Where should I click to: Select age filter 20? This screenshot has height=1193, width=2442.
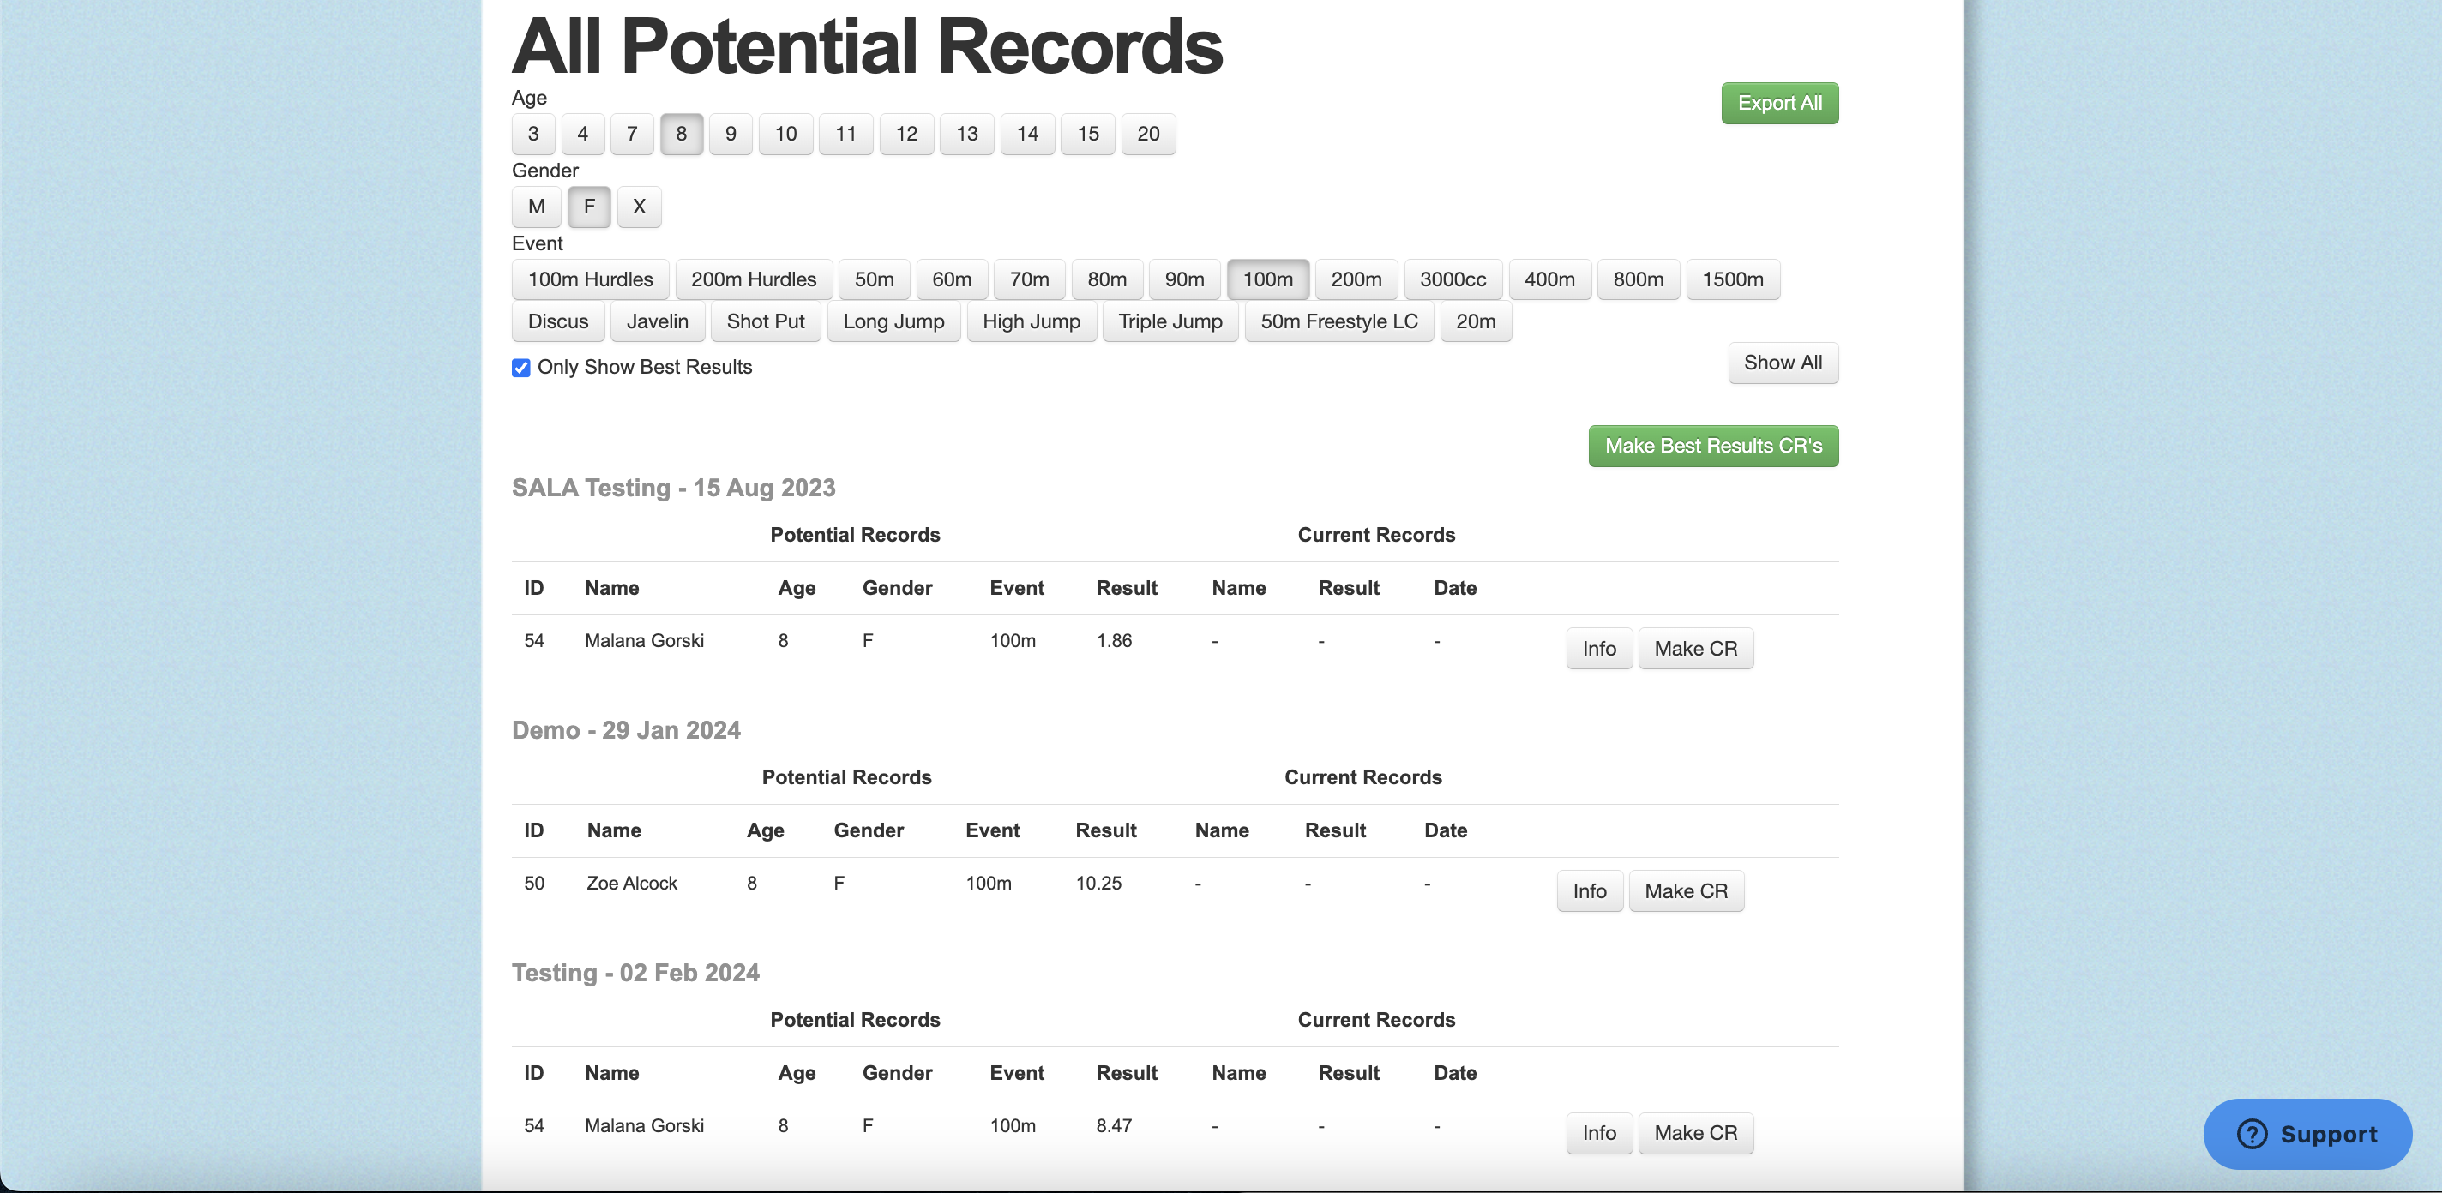pyautogui.click(x=1149, y=134)
